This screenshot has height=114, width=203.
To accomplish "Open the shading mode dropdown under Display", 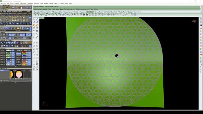I will [23, 31].
